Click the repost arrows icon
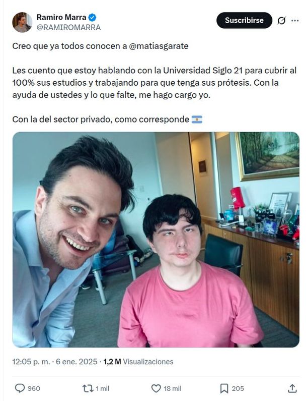The image size is (307, 401). [88, 388]
